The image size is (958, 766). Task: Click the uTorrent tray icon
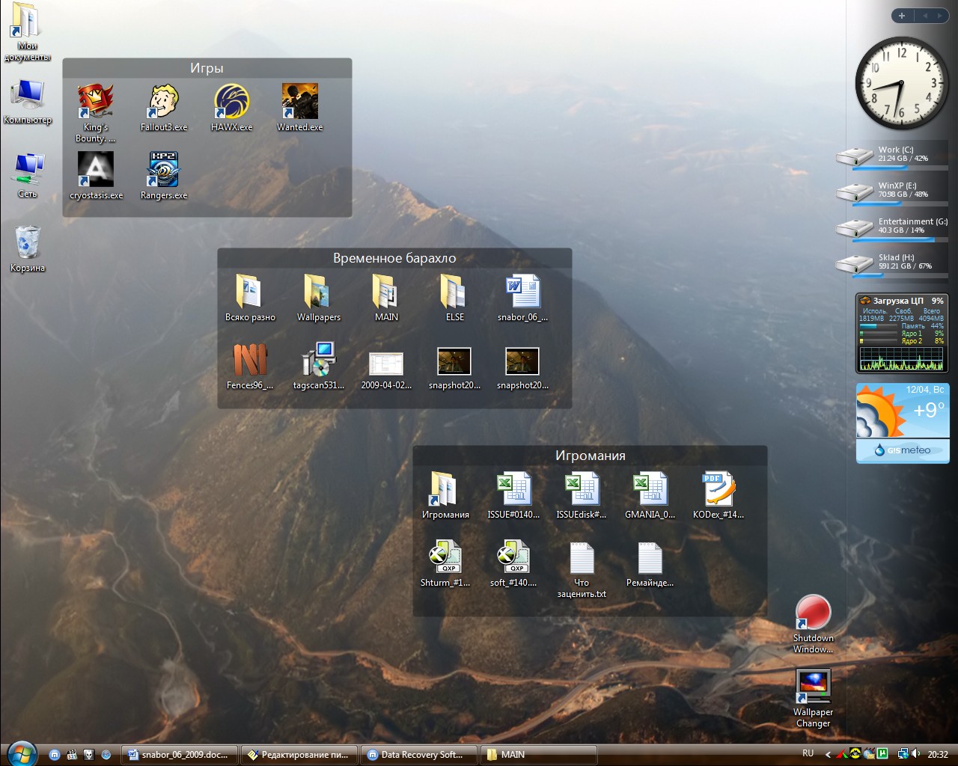pyautogui.click(x=882, y=753)
